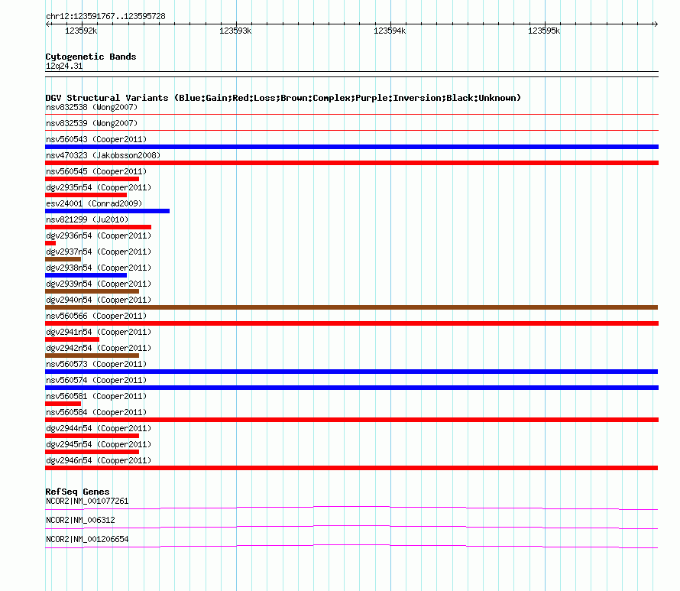Screen dimensions: 680x591
Task: Click the nsv832538 (Wong2007) variant label
Action: 92,107
